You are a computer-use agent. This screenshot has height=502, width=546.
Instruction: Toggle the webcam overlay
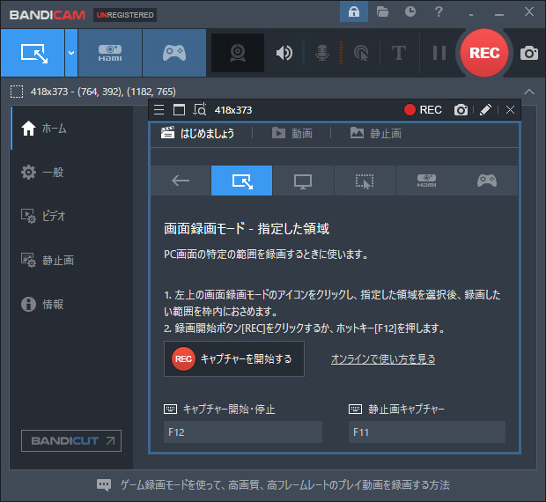tap(238, 53)
